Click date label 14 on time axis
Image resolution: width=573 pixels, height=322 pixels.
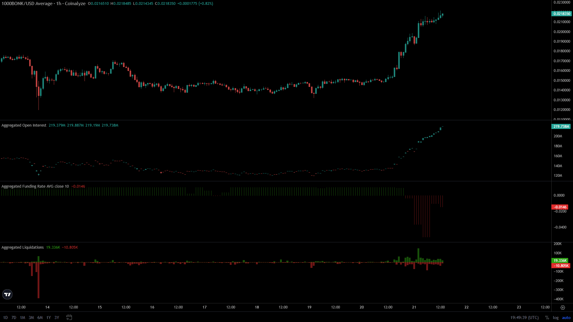(47, 307)
